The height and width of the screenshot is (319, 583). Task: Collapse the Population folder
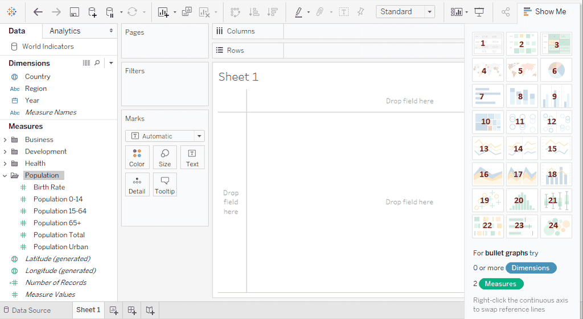pos(5,176)
